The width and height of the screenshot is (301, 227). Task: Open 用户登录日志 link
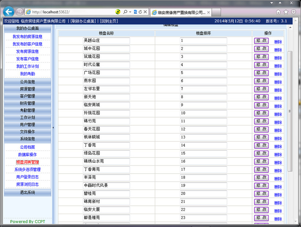(27, 177)
